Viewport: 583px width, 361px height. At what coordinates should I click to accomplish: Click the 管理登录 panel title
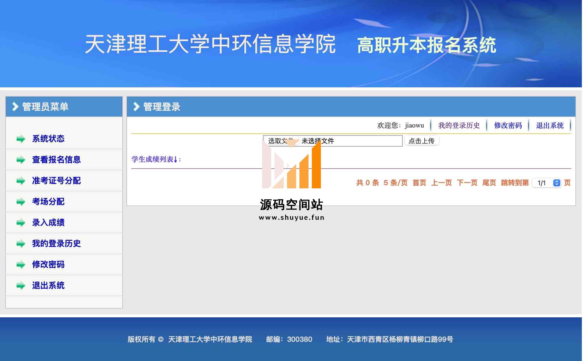click(x=162, y=107)
